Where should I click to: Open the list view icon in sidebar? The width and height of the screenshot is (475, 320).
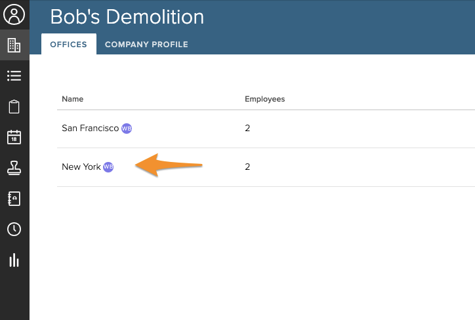point(14,76)
